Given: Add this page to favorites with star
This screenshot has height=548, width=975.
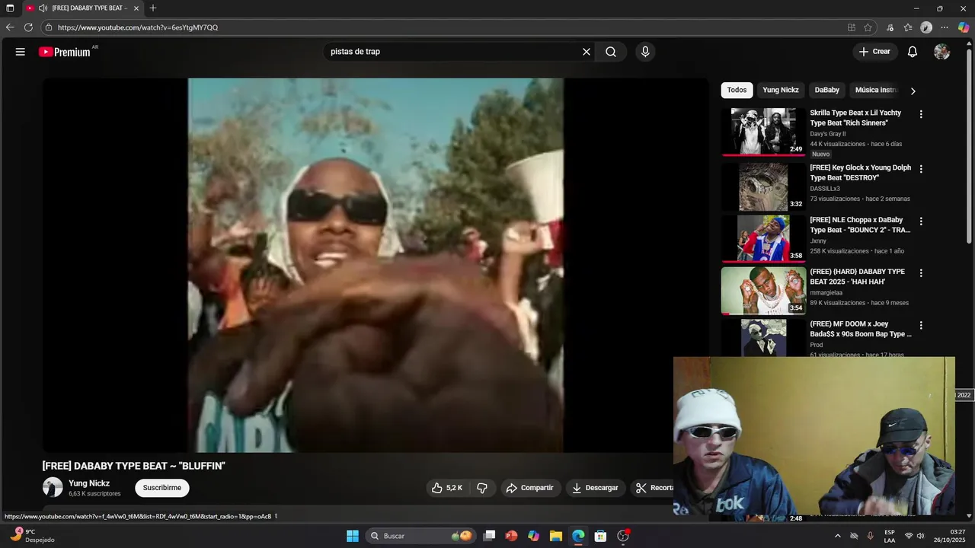Looking at the screenshot, I should [868, 27].
